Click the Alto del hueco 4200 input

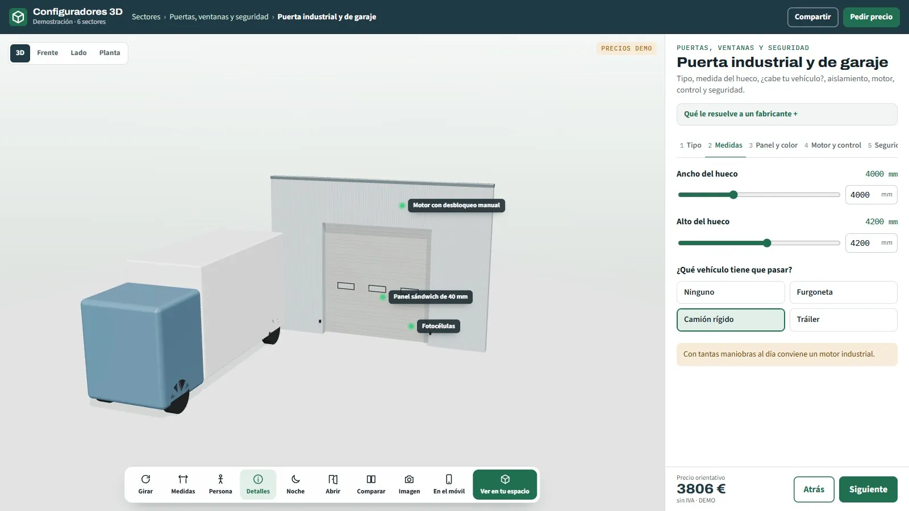click(871, 243)
